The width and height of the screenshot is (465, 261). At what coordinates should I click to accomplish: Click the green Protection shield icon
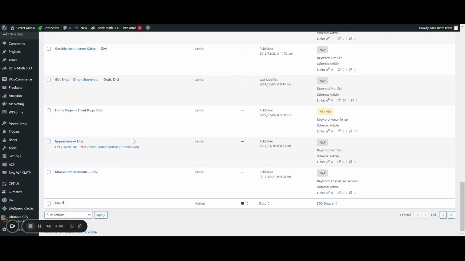pos(40,28)
